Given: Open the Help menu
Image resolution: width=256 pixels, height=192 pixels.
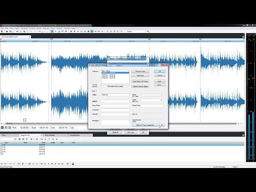Looking at the screenshot, I should pos(73,28).
